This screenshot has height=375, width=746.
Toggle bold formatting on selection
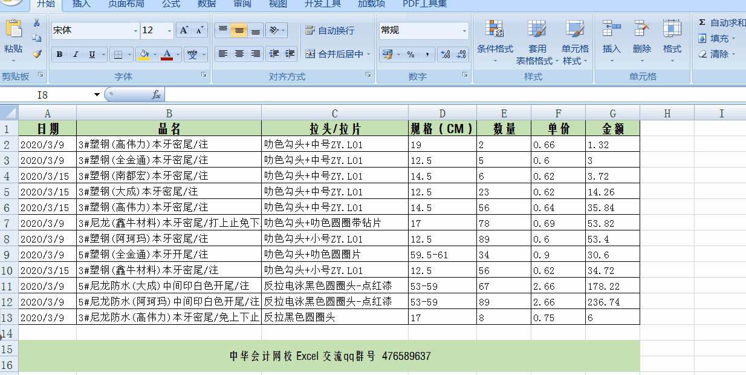59,54
